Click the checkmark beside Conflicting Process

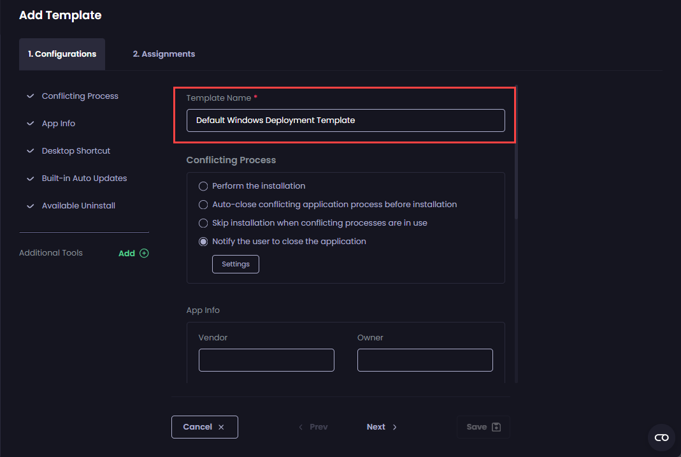pos(30,96)
